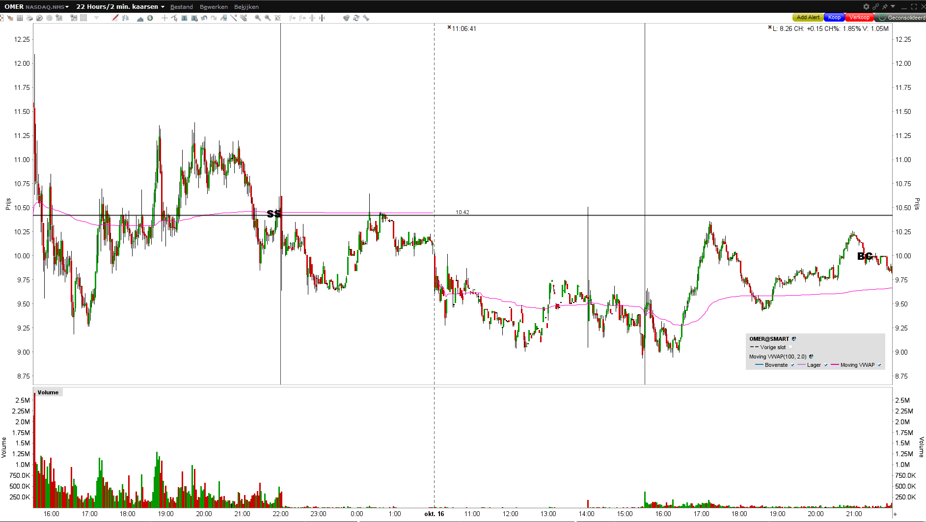Open the Bestand menu

click(x=181, y=7)
